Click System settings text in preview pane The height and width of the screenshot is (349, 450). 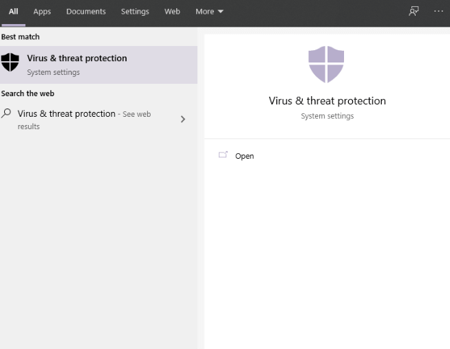[x=327, y=116]
